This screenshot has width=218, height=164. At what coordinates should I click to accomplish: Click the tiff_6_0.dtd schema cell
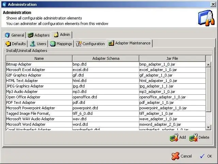[106, 113]
